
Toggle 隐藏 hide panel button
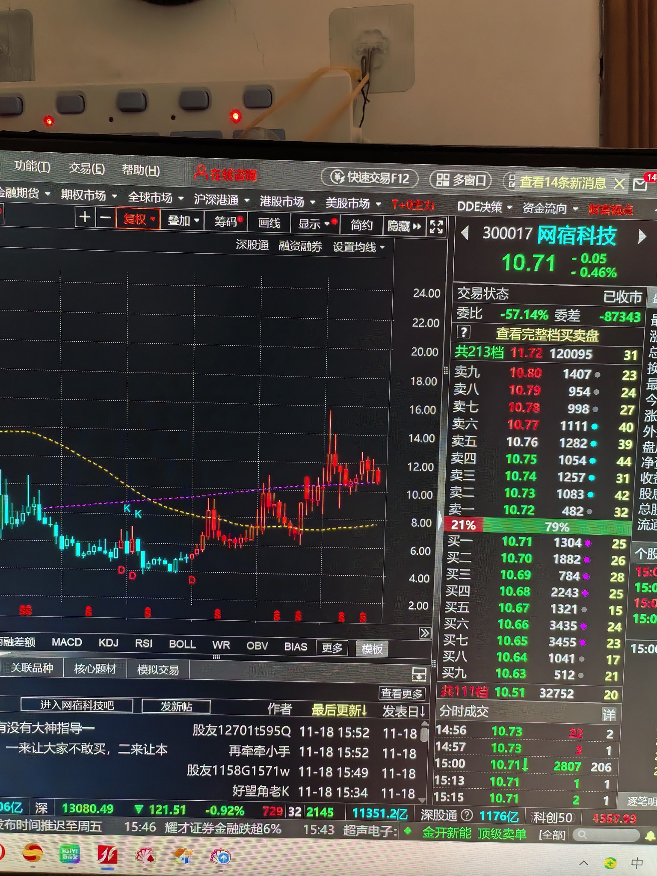click(404, 226)
